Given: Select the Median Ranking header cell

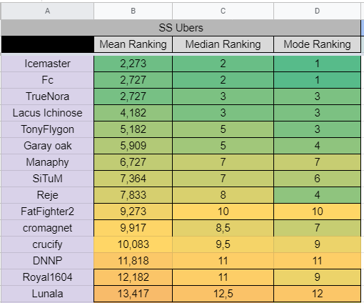Looking at the screenshot, I should (223, 44).
